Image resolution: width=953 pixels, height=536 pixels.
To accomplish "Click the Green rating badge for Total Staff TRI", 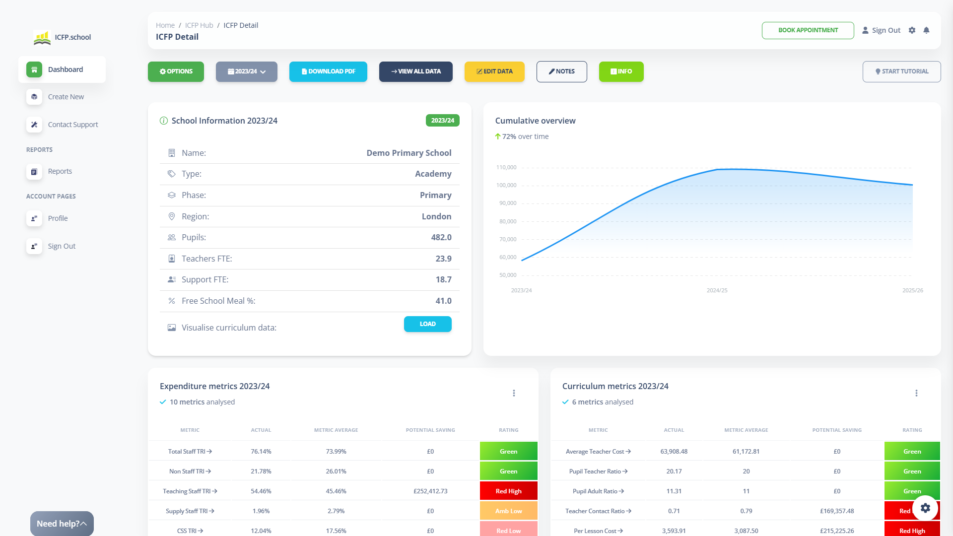I will tap(508, 451).
